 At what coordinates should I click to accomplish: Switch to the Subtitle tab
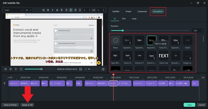[116, 11]
